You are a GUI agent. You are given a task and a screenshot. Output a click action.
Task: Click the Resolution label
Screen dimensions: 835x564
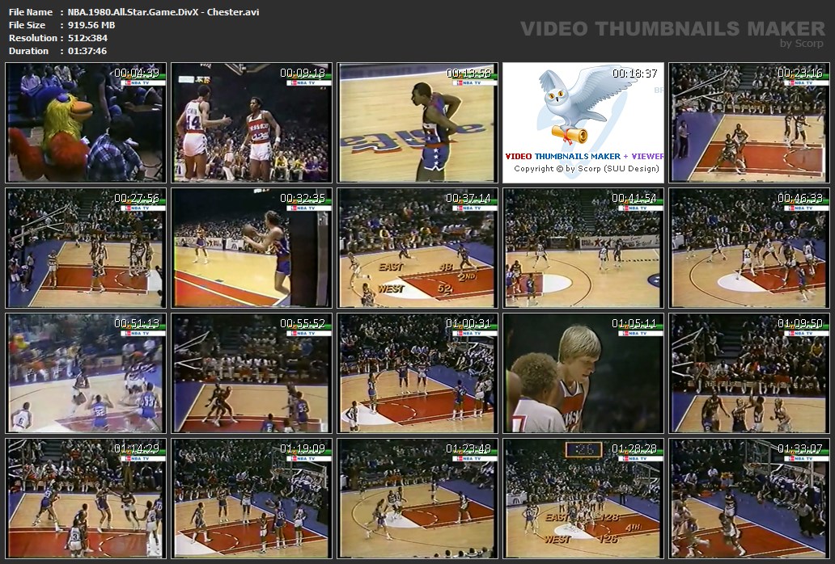coord(33,38)
